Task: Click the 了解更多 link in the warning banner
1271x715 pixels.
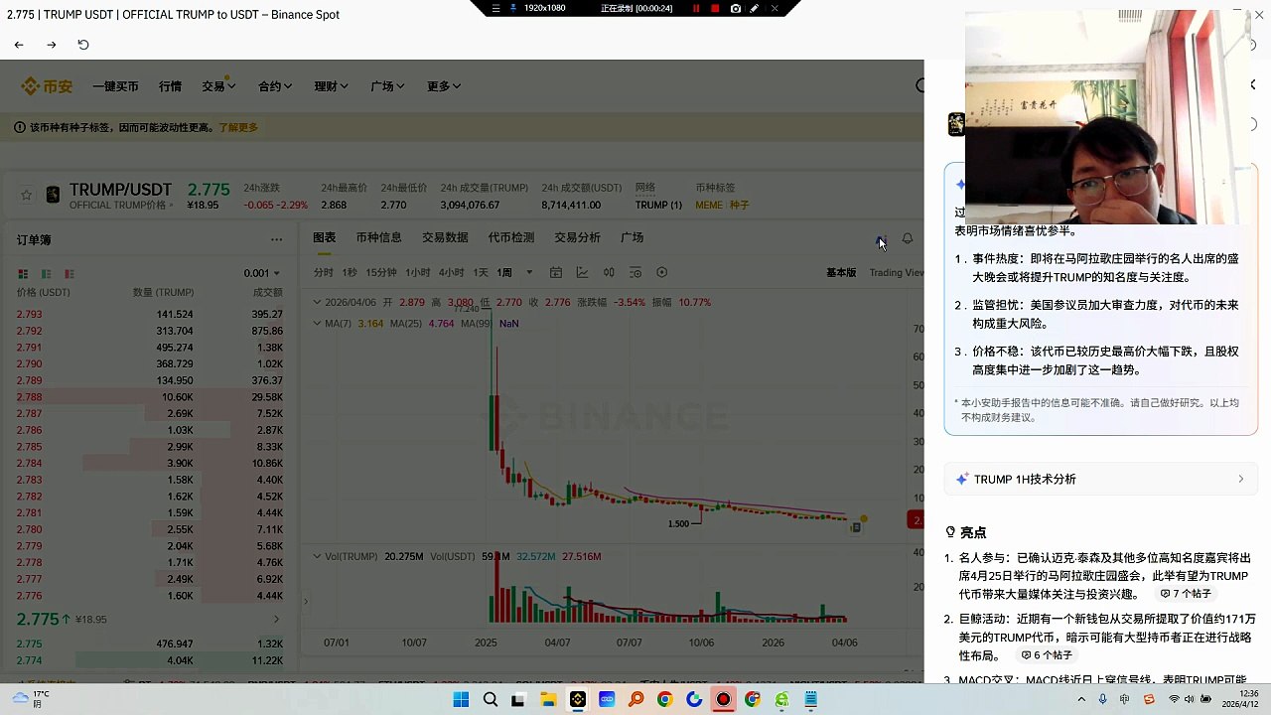Action: (238, 127)
